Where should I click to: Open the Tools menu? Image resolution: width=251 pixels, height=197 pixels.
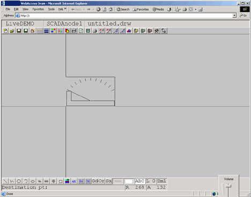click(51, 9)
